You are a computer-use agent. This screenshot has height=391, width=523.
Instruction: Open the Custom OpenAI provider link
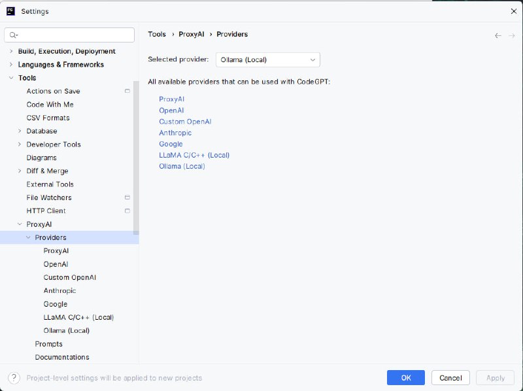coord(185,122)
